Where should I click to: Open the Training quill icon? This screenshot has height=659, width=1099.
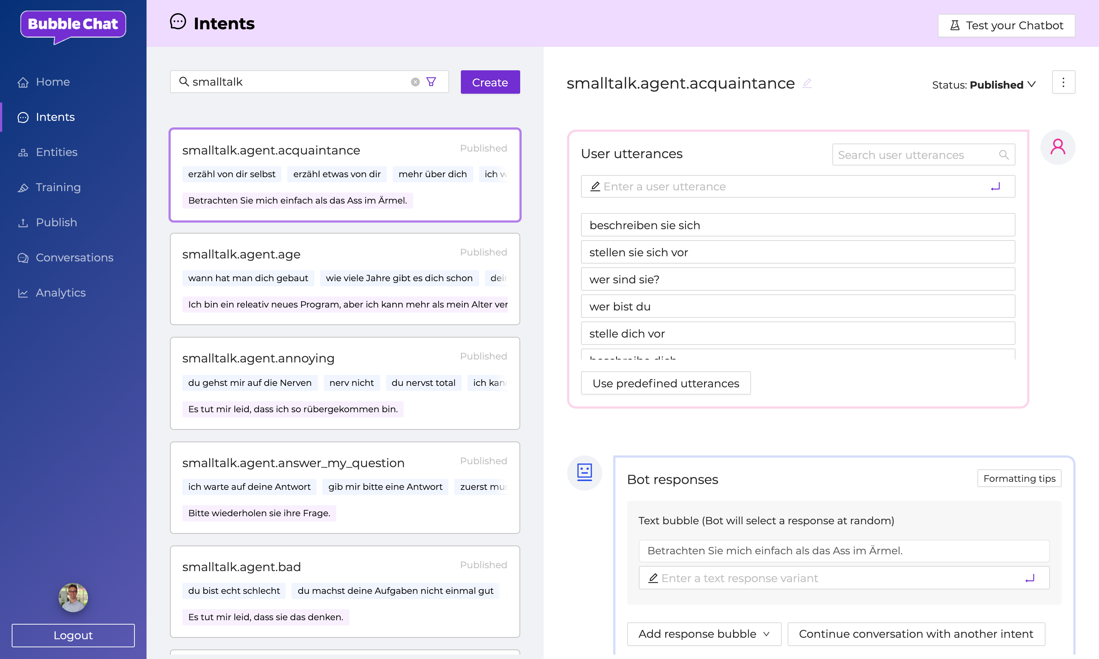(23, 187)
